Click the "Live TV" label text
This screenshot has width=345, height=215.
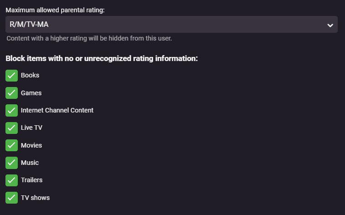tap(31, 128)
